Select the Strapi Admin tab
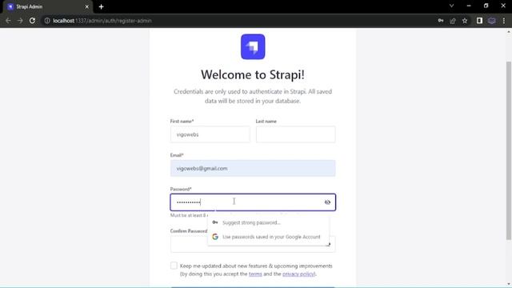 [48, 7]
